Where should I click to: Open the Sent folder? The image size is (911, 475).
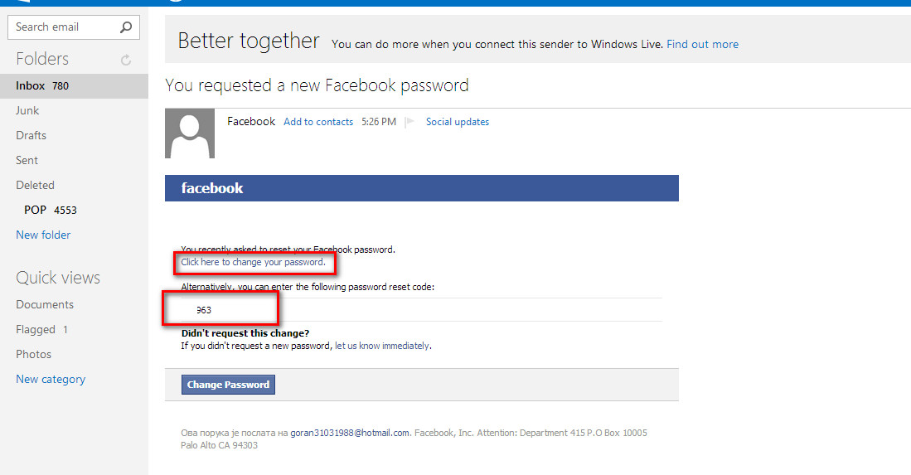(x=27, y=160)
